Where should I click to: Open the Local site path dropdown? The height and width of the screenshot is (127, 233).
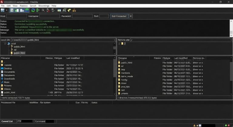point(115,40)
